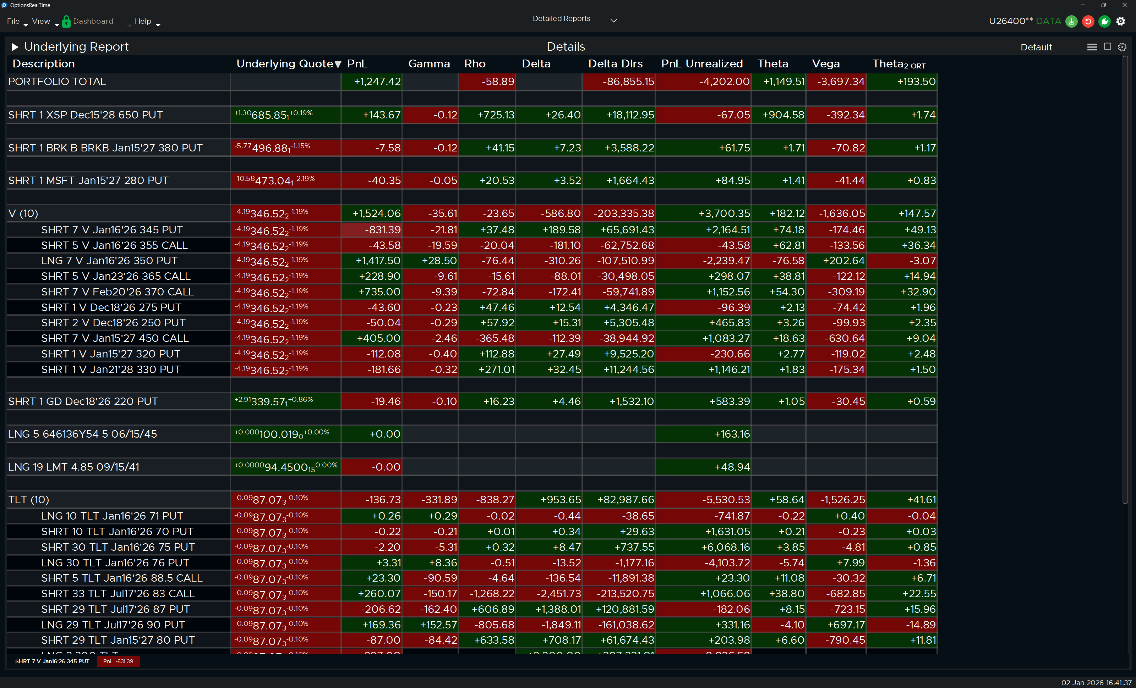
Task: Click the Default layout label
Action: point(1036,46)
